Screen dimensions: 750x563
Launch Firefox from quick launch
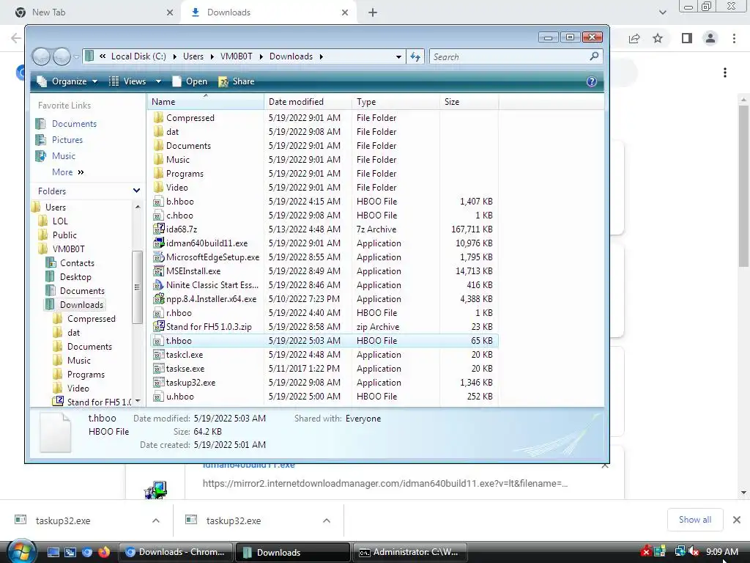pos(103,552)
